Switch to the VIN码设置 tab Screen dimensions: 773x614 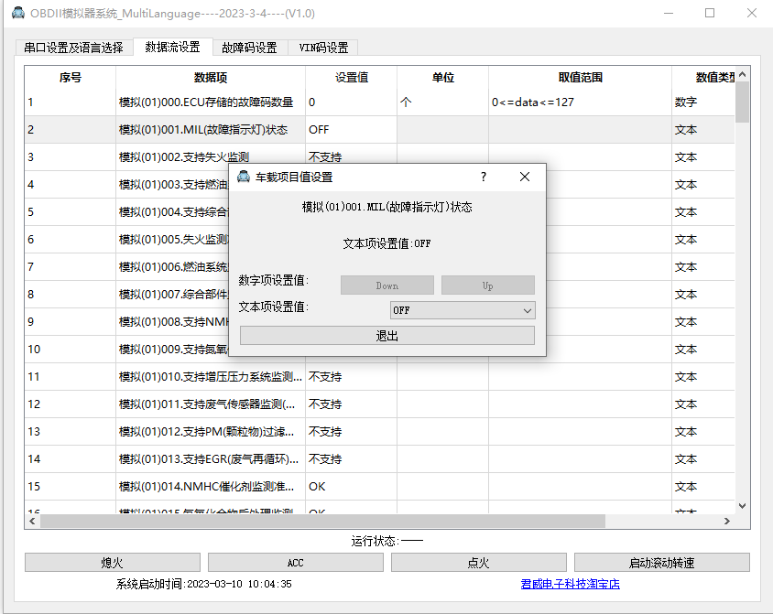[322, 47]
